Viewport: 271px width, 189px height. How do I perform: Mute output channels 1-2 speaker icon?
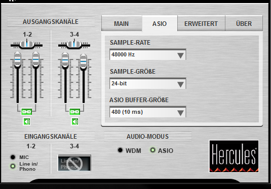point(27,121)
